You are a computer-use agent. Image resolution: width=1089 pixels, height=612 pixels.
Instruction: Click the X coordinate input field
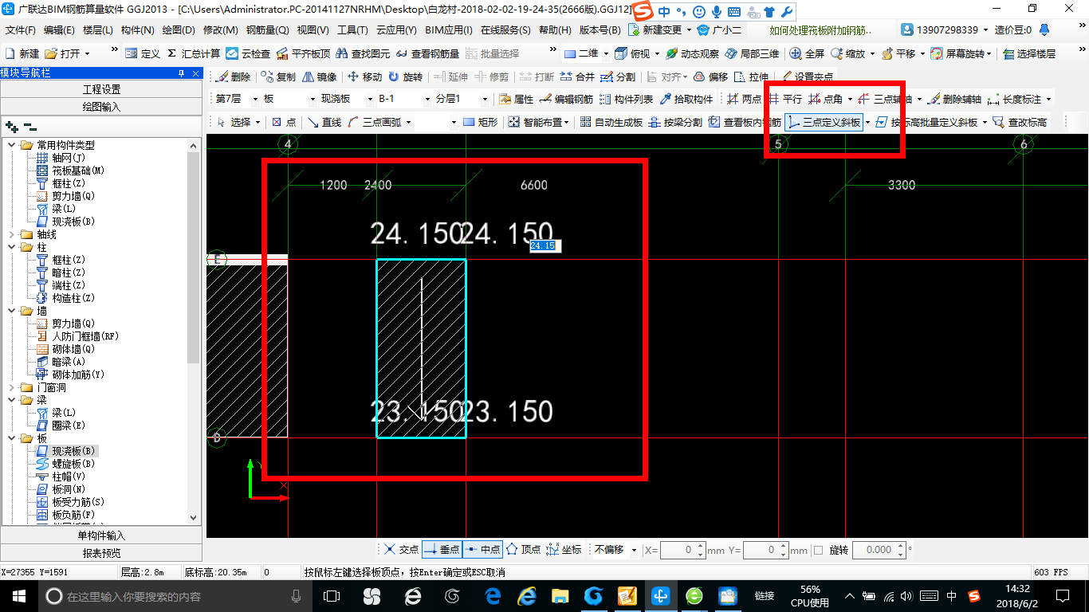[678, 550]
